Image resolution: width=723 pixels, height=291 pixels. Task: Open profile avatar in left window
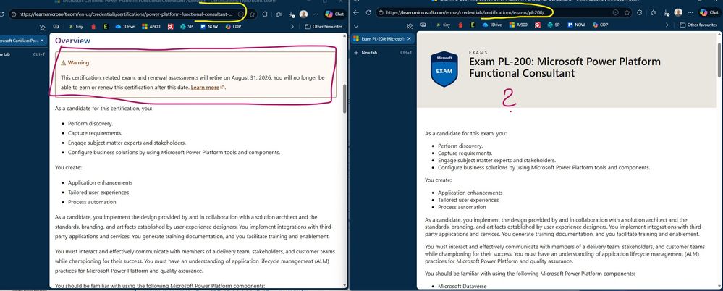(x=303, y=14)
